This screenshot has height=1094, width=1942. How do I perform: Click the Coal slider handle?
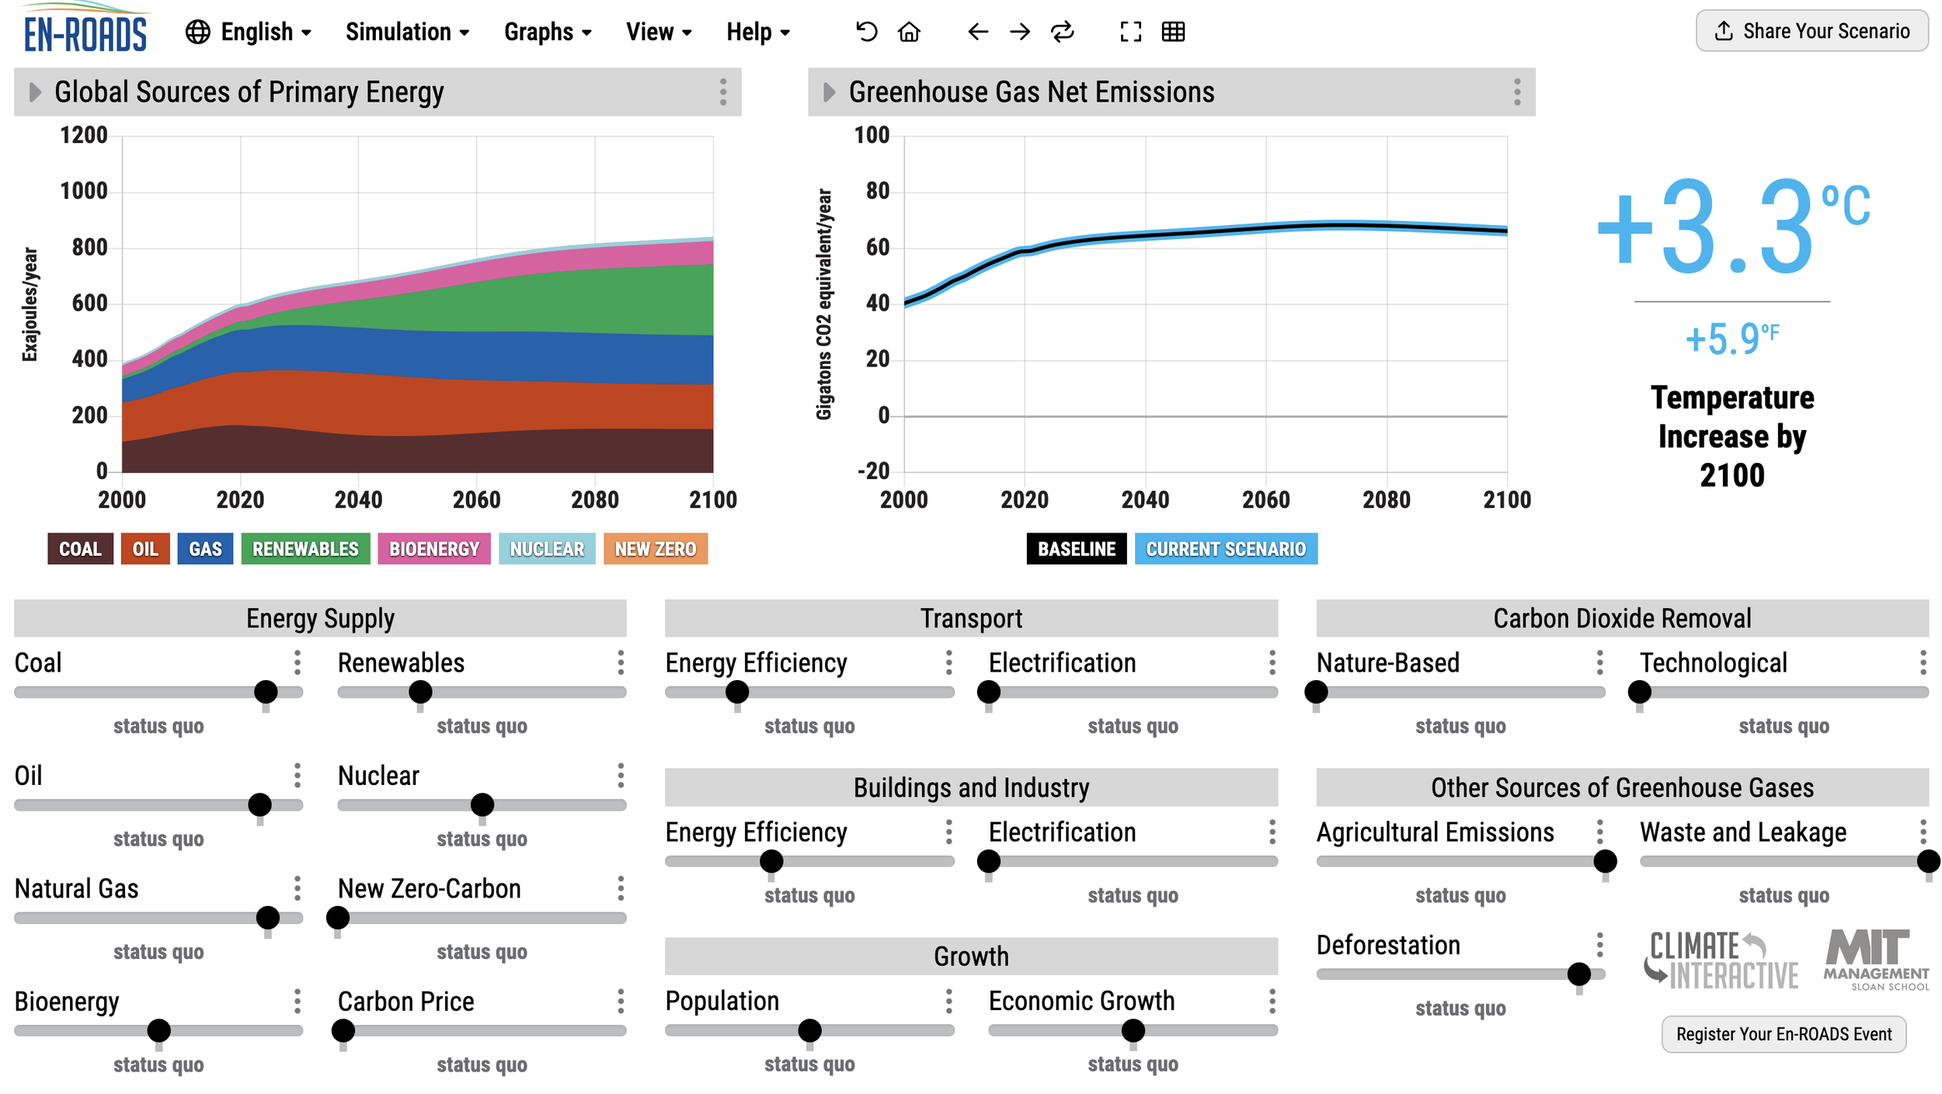266,691
